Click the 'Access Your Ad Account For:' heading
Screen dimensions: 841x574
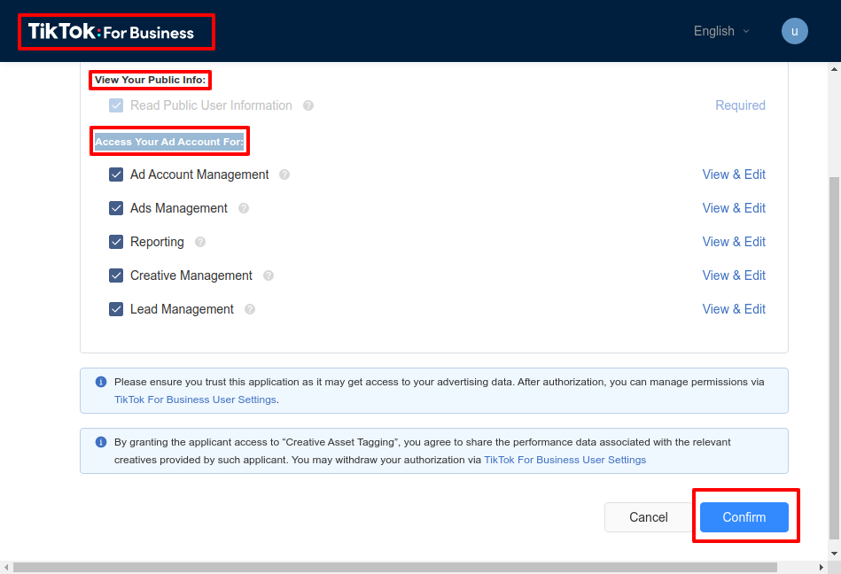(x=169, y=142)
